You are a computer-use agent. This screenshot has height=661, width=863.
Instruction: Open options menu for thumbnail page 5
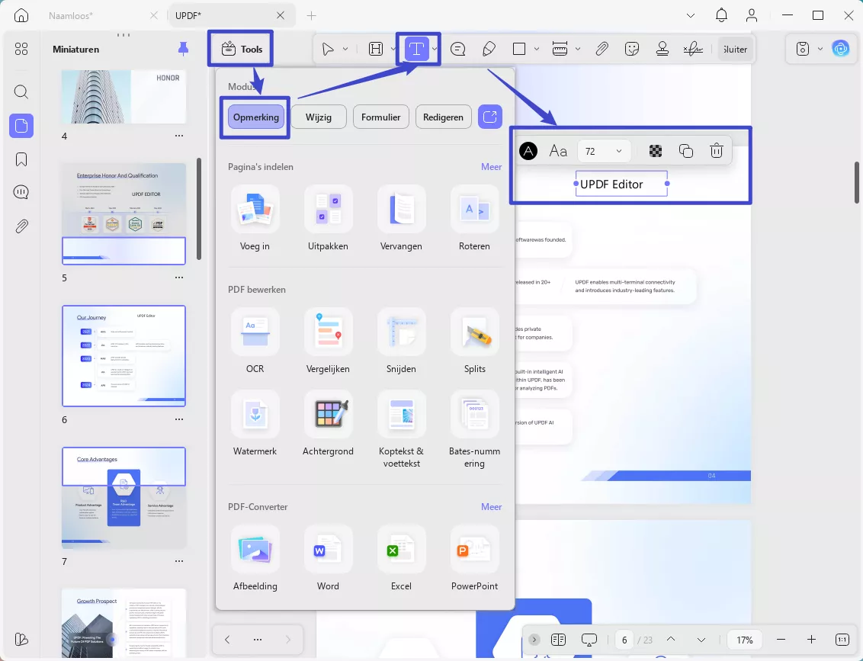(179, 278)
